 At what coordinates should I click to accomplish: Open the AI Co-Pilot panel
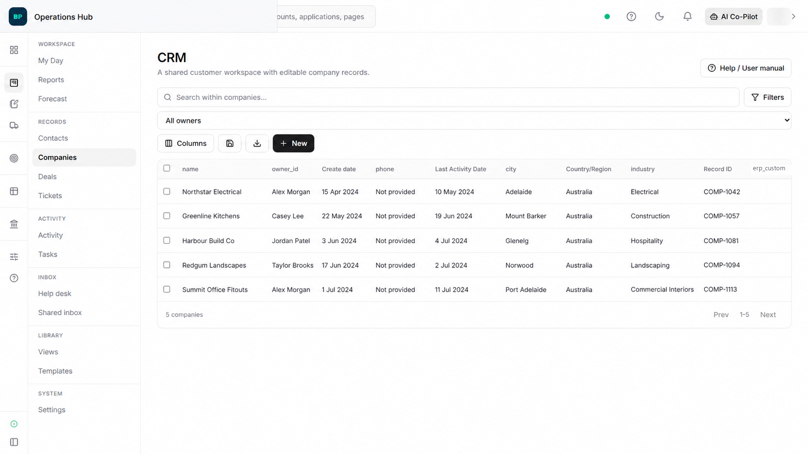pos(734,16)
